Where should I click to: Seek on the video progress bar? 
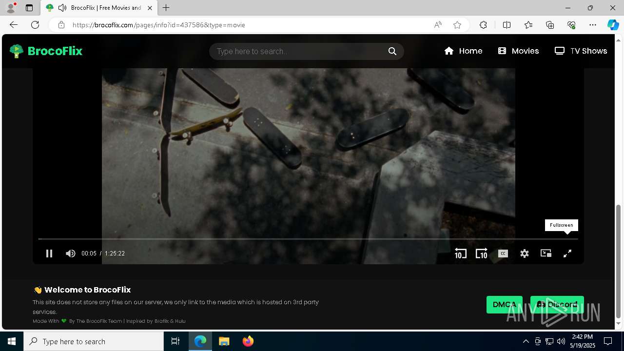point(308,239)
